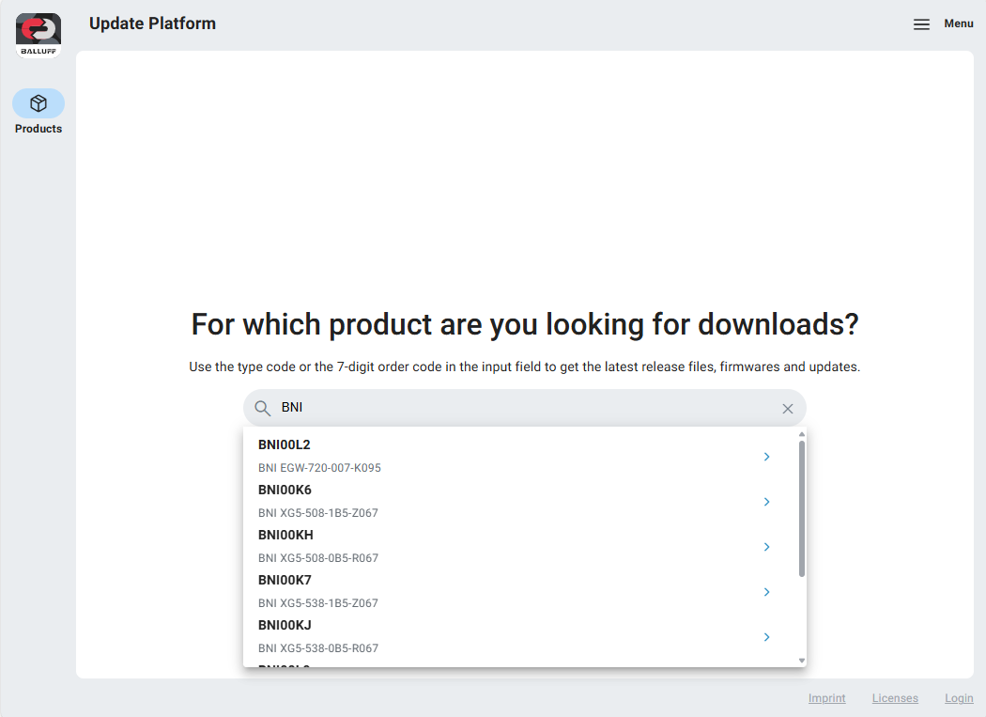
Task: Click the chevron arrow for BNI00KH
Action: tap(766, 547)
